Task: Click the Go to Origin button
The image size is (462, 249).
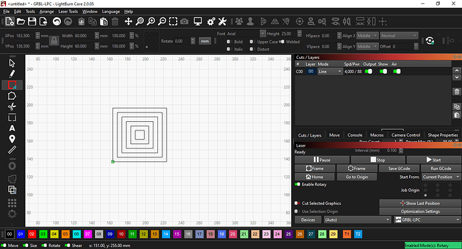Action: point(357,177)
